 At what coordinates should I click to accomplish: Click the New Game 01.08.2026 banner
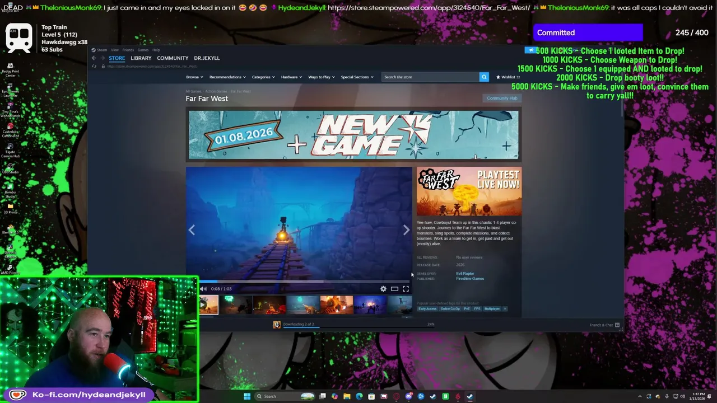[x=353, y=135]
